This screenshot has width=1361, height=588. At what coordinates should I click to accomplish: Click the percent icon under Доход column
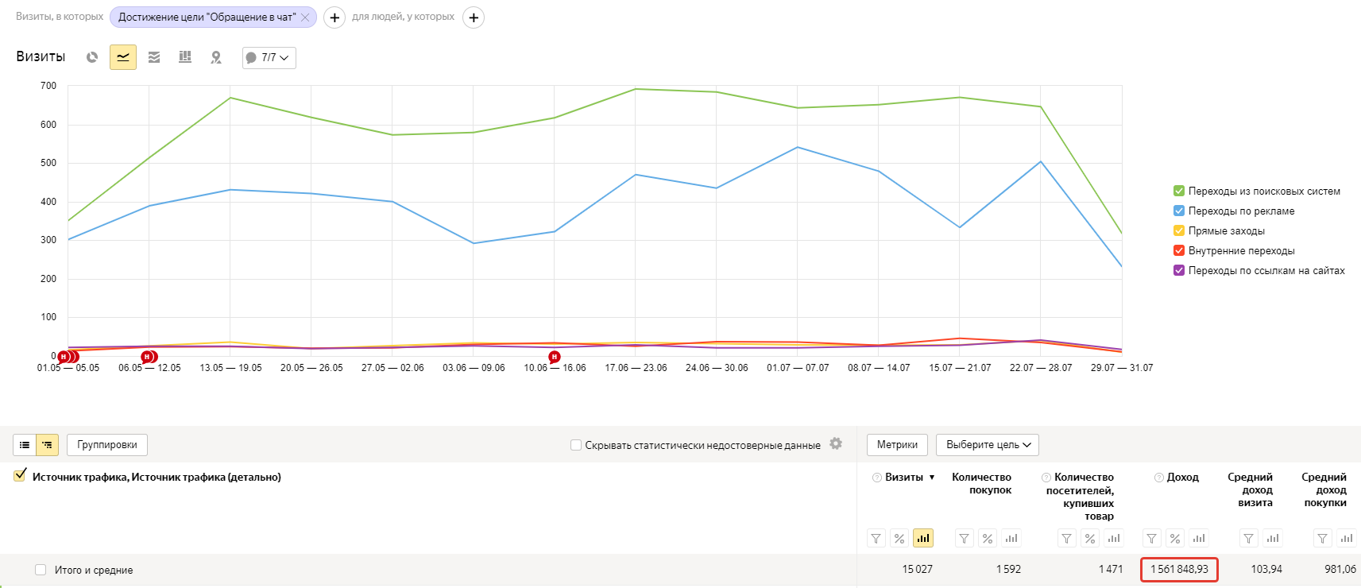tap(1175, 539)
